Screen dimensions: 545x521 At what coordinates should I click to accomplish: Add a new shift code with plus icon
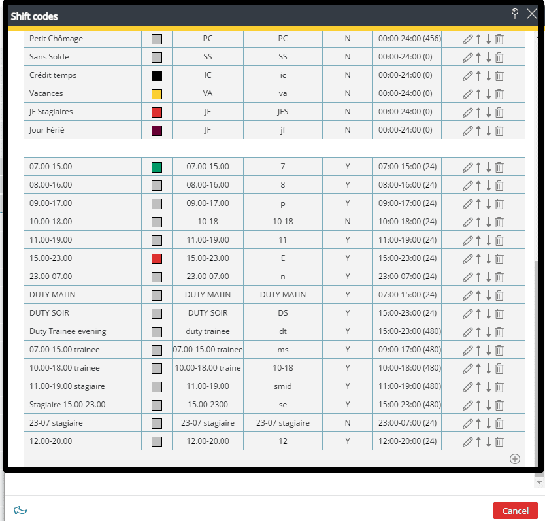coord(514,459)
